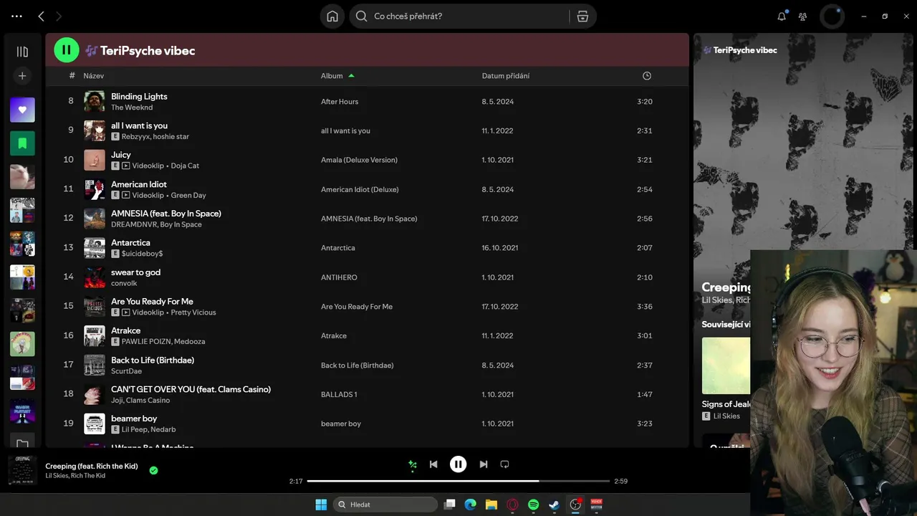
Task: Toggle smart shuffle
Action: tap(412, 464)
